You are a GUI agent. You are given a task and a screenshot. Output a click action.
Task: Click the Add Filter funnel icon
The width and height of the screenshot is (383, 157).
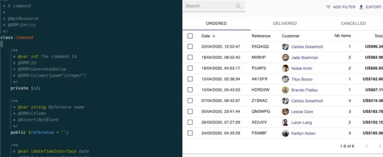click(328, 7)
